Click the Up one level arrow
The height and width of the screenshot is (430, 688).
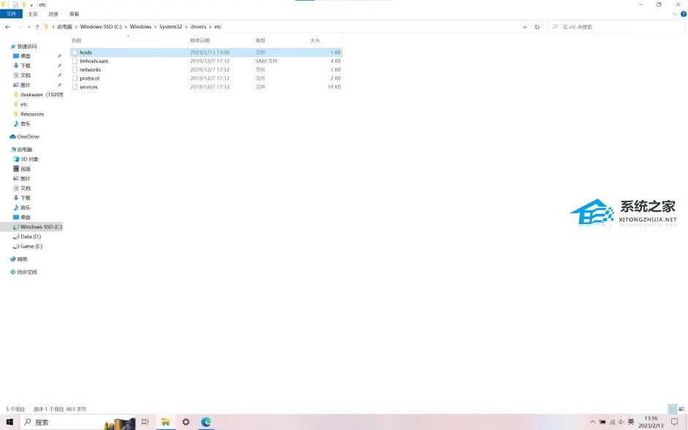pyautogui.click(x=37, y=27)
